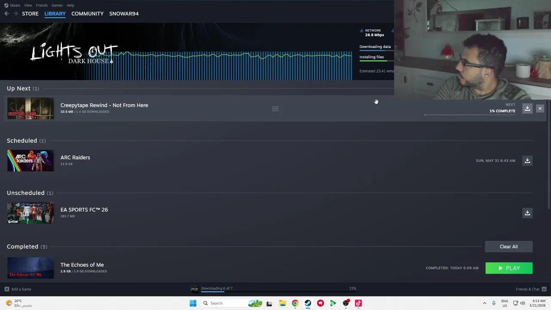Image resolution: width=551 pixels, height=310 pixels.
Task: Open the weather widget showing 20°C
Action: click(19, 303)
